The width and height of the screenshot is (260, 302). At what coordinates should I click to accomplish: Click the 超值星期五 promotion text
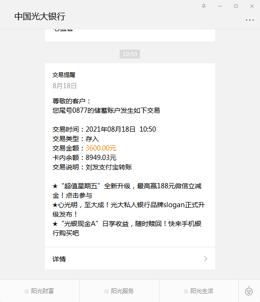pos(127,191)
